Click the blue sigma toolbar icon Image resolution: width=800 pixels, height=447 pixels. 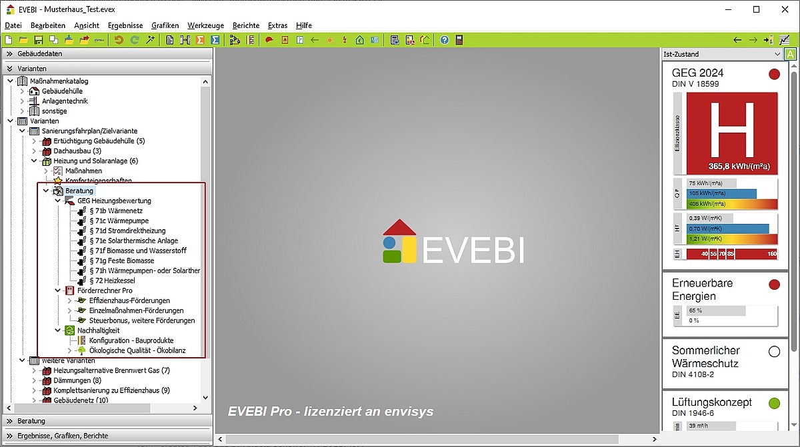215,40
